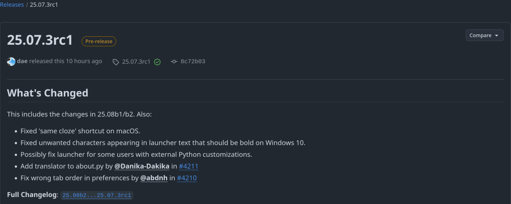Open the 25.07.3rc1 tag link
511x204 pixels.
point(136,62)
